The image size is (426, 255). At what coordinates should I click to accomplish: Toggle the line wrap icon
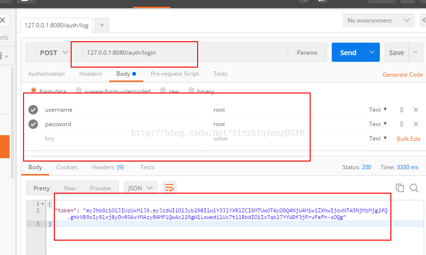[x=170, y=187]
